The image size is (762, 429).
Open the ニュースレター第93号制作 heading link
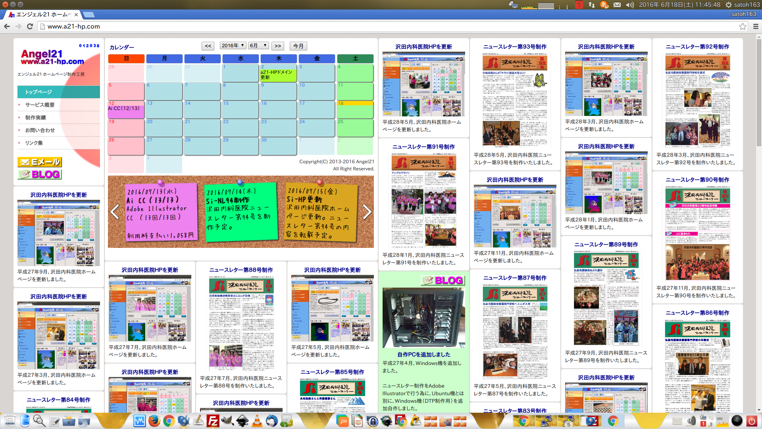point(515,46)
